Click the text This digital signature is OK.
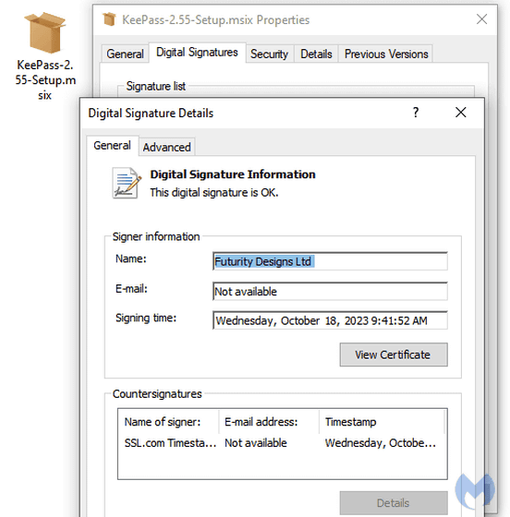Screen dimensions: 510x517 [x=214, y=193]
